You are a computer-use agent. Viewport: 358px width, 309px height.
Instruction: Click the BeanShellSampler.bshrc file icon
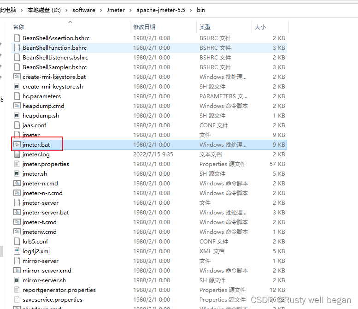(x=17, y=67)
